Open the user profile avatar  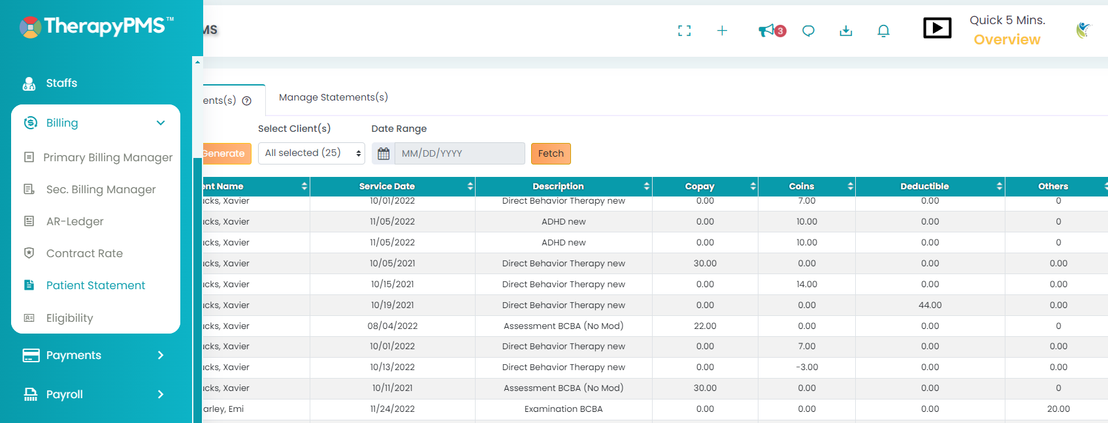pyautogui.click(x=1084, y=30)
